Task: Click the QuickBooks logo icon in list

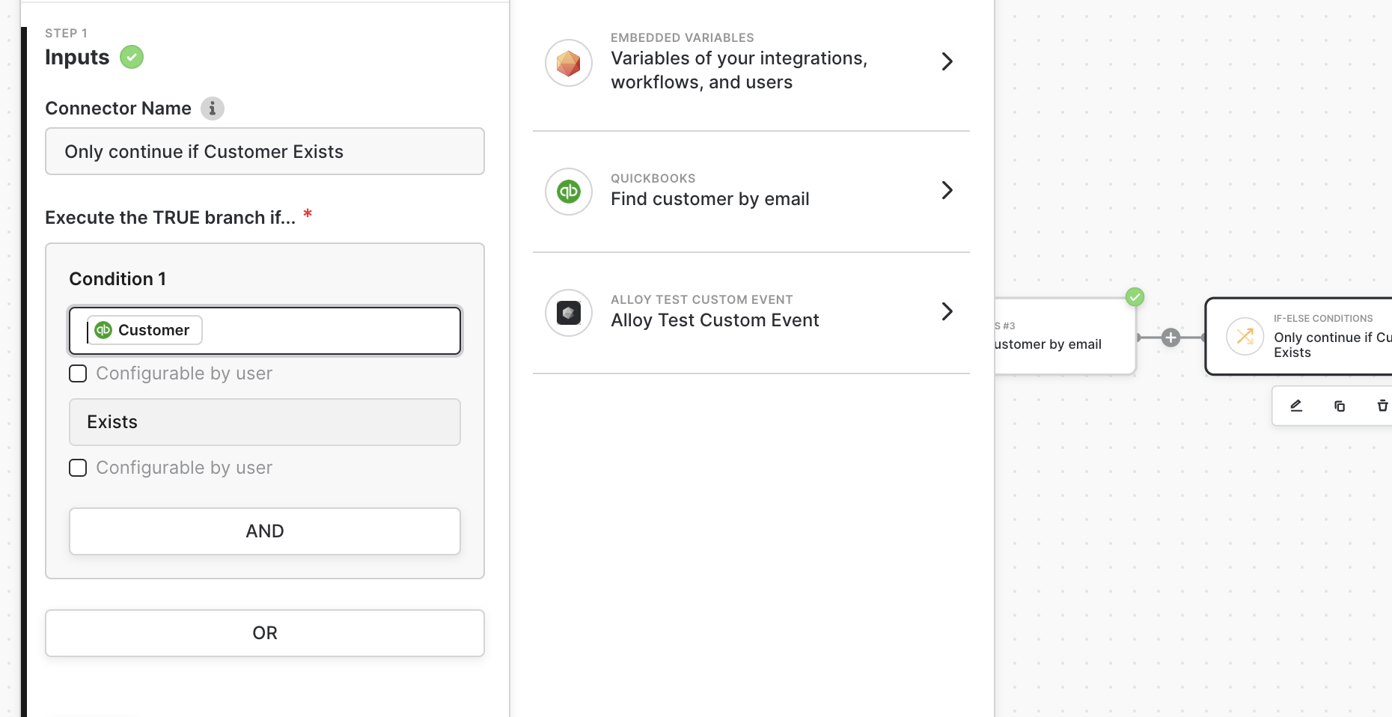Action: (x=569, y=192)
